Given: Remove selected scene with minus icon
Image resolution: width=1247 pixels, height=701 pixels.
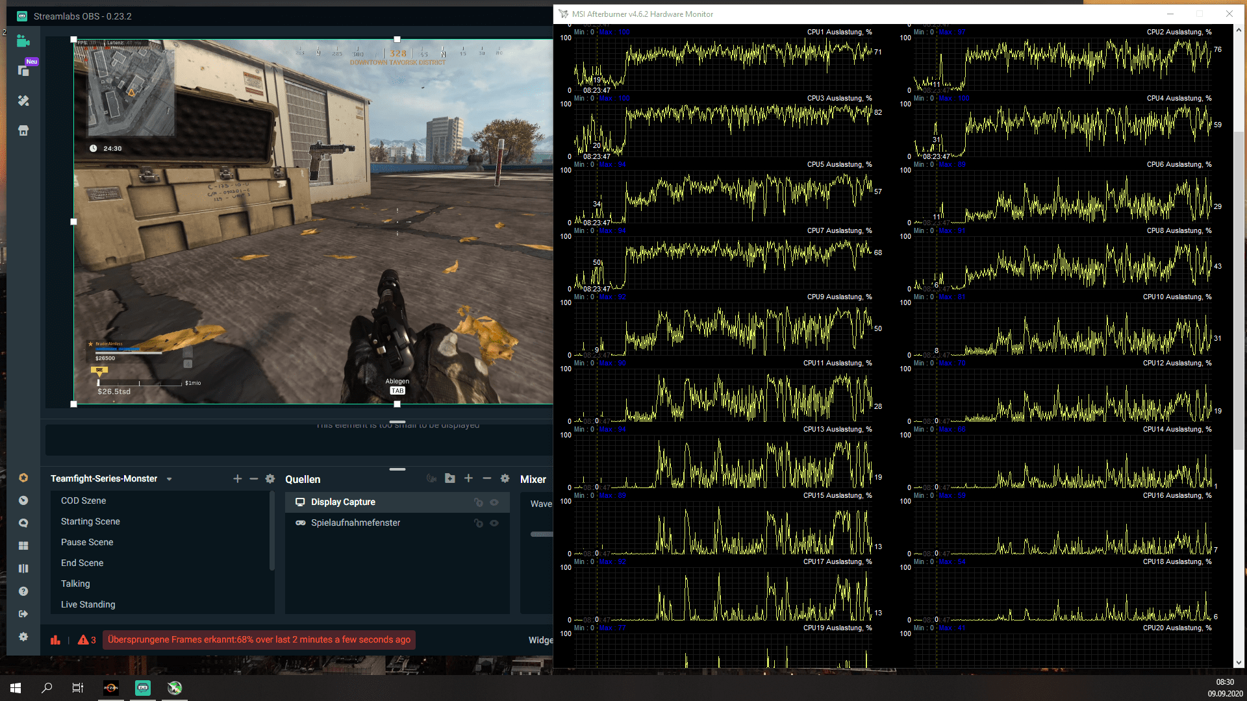Looking at the screenshot, I should (254, 478).
